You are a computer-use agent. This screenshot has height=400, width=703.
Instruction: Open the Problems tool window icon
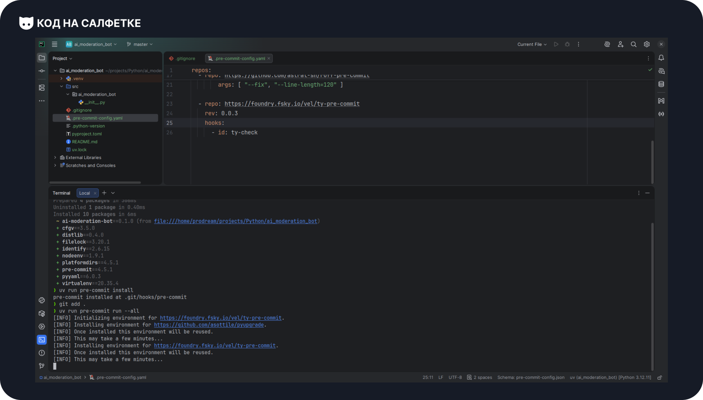42,353
